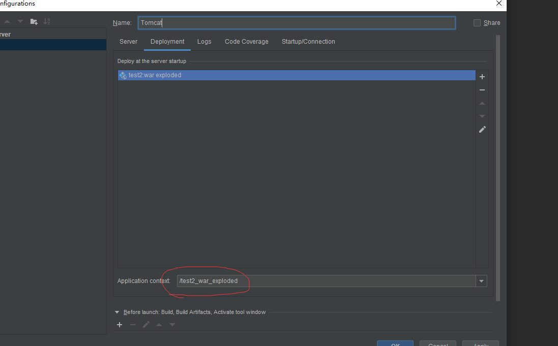The image size is (558, 346).
Task: Enable the Share checkbox
Action: (477, 23)
